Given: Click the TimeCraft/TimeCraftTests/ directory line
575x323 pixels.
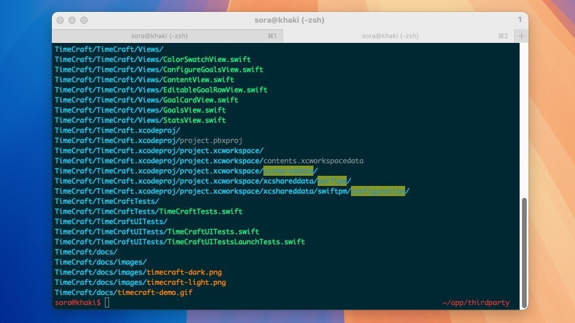Looking at the screenshot, I should pos(107,201).
